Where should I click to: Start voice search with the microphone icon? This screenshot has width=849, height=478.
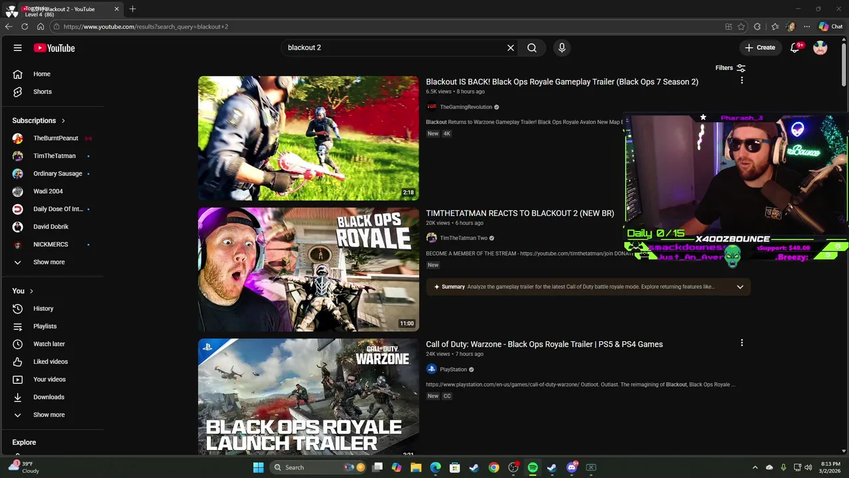click(x=562, y=48)
